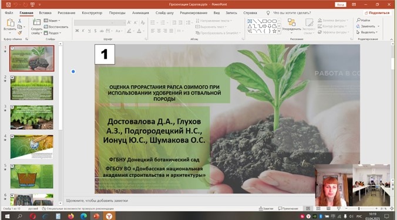Switch to the Анимация tab

pos(140,13)
